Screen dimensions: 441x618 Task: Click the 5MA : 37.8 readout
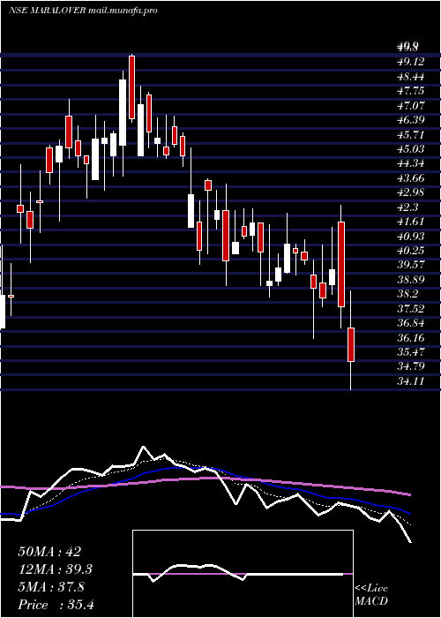point(51,587)
